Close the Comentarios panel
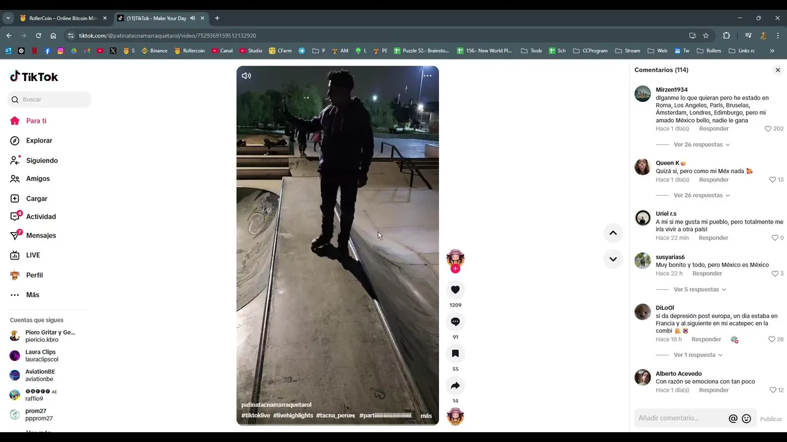The image size is (787, 442). pos(778,70)
